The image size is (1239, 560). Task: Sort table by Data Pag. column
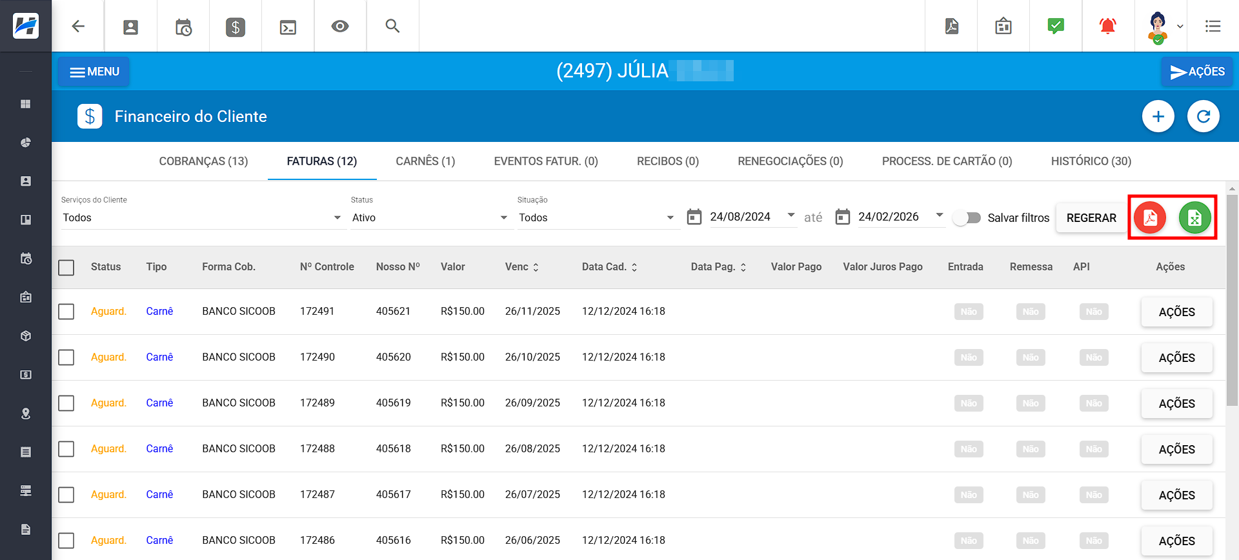[x=719, y=267]
